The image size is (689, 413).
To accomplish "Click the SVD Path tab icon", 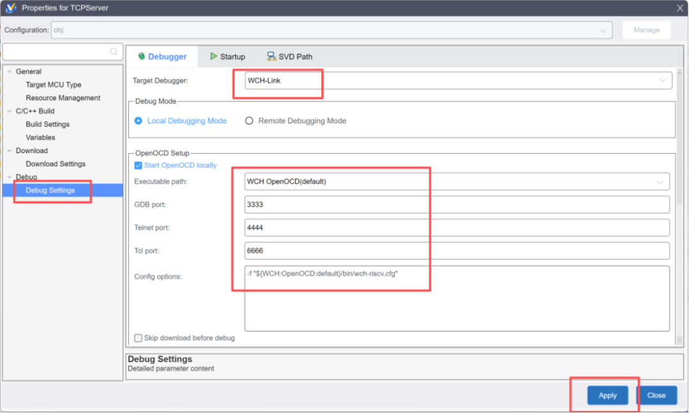I will point(271,56).
